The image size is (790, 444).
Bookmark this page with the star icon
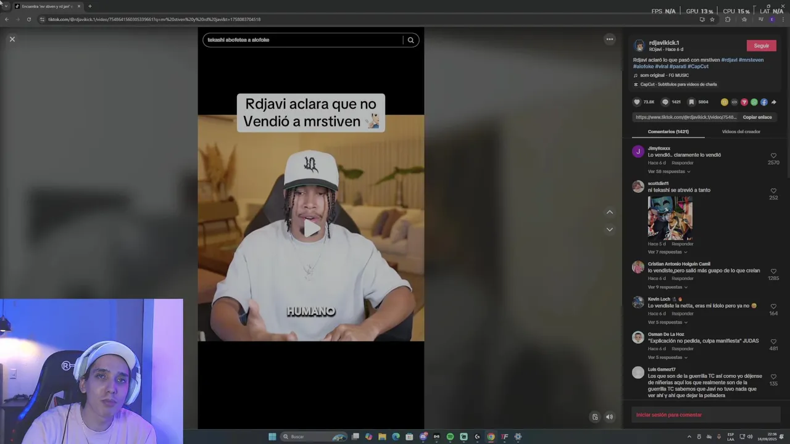712,20
